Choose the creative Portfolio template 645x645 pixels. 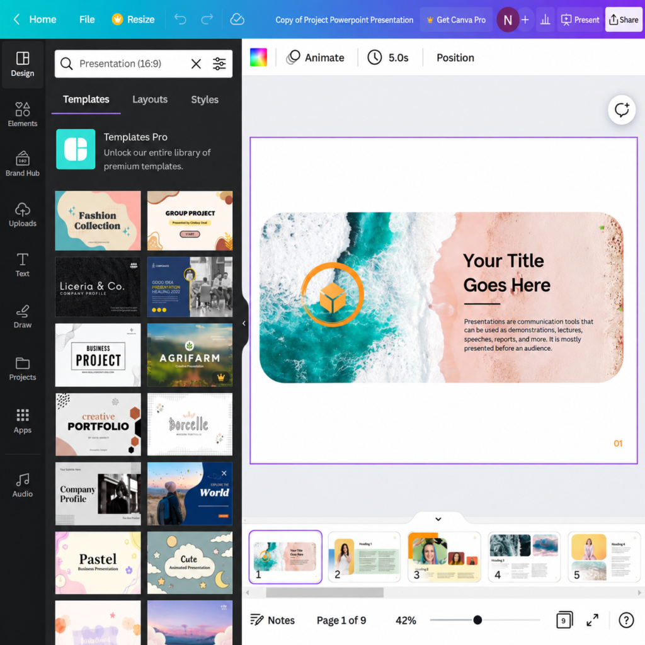click(98, 424)
